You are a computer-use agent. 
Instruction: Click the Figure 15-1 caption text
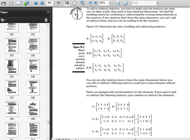click(79, 58)
